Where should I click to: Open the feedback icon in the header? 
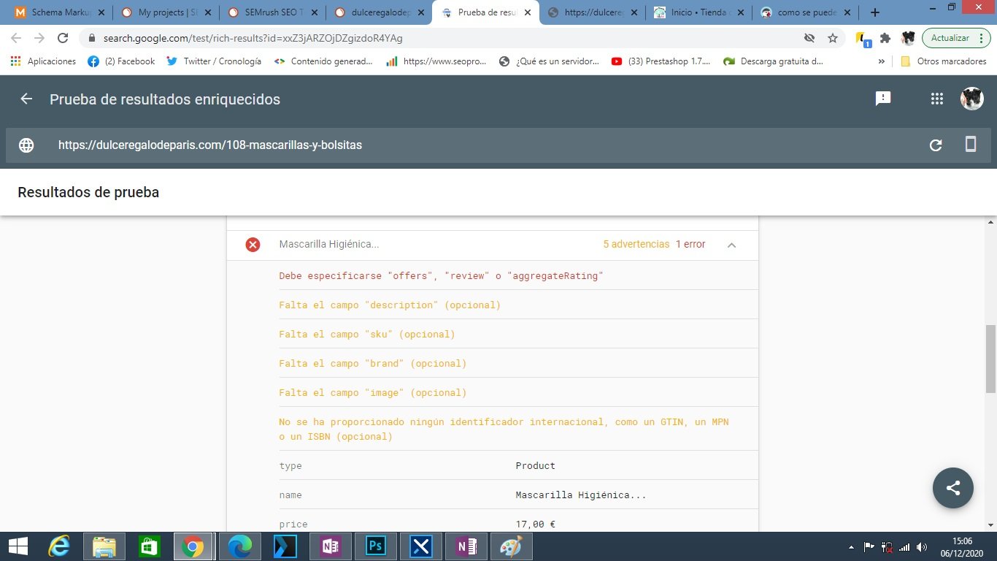883,99
